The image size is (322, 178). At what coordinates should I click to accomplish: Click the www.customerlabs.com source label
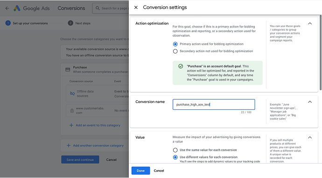90,111
